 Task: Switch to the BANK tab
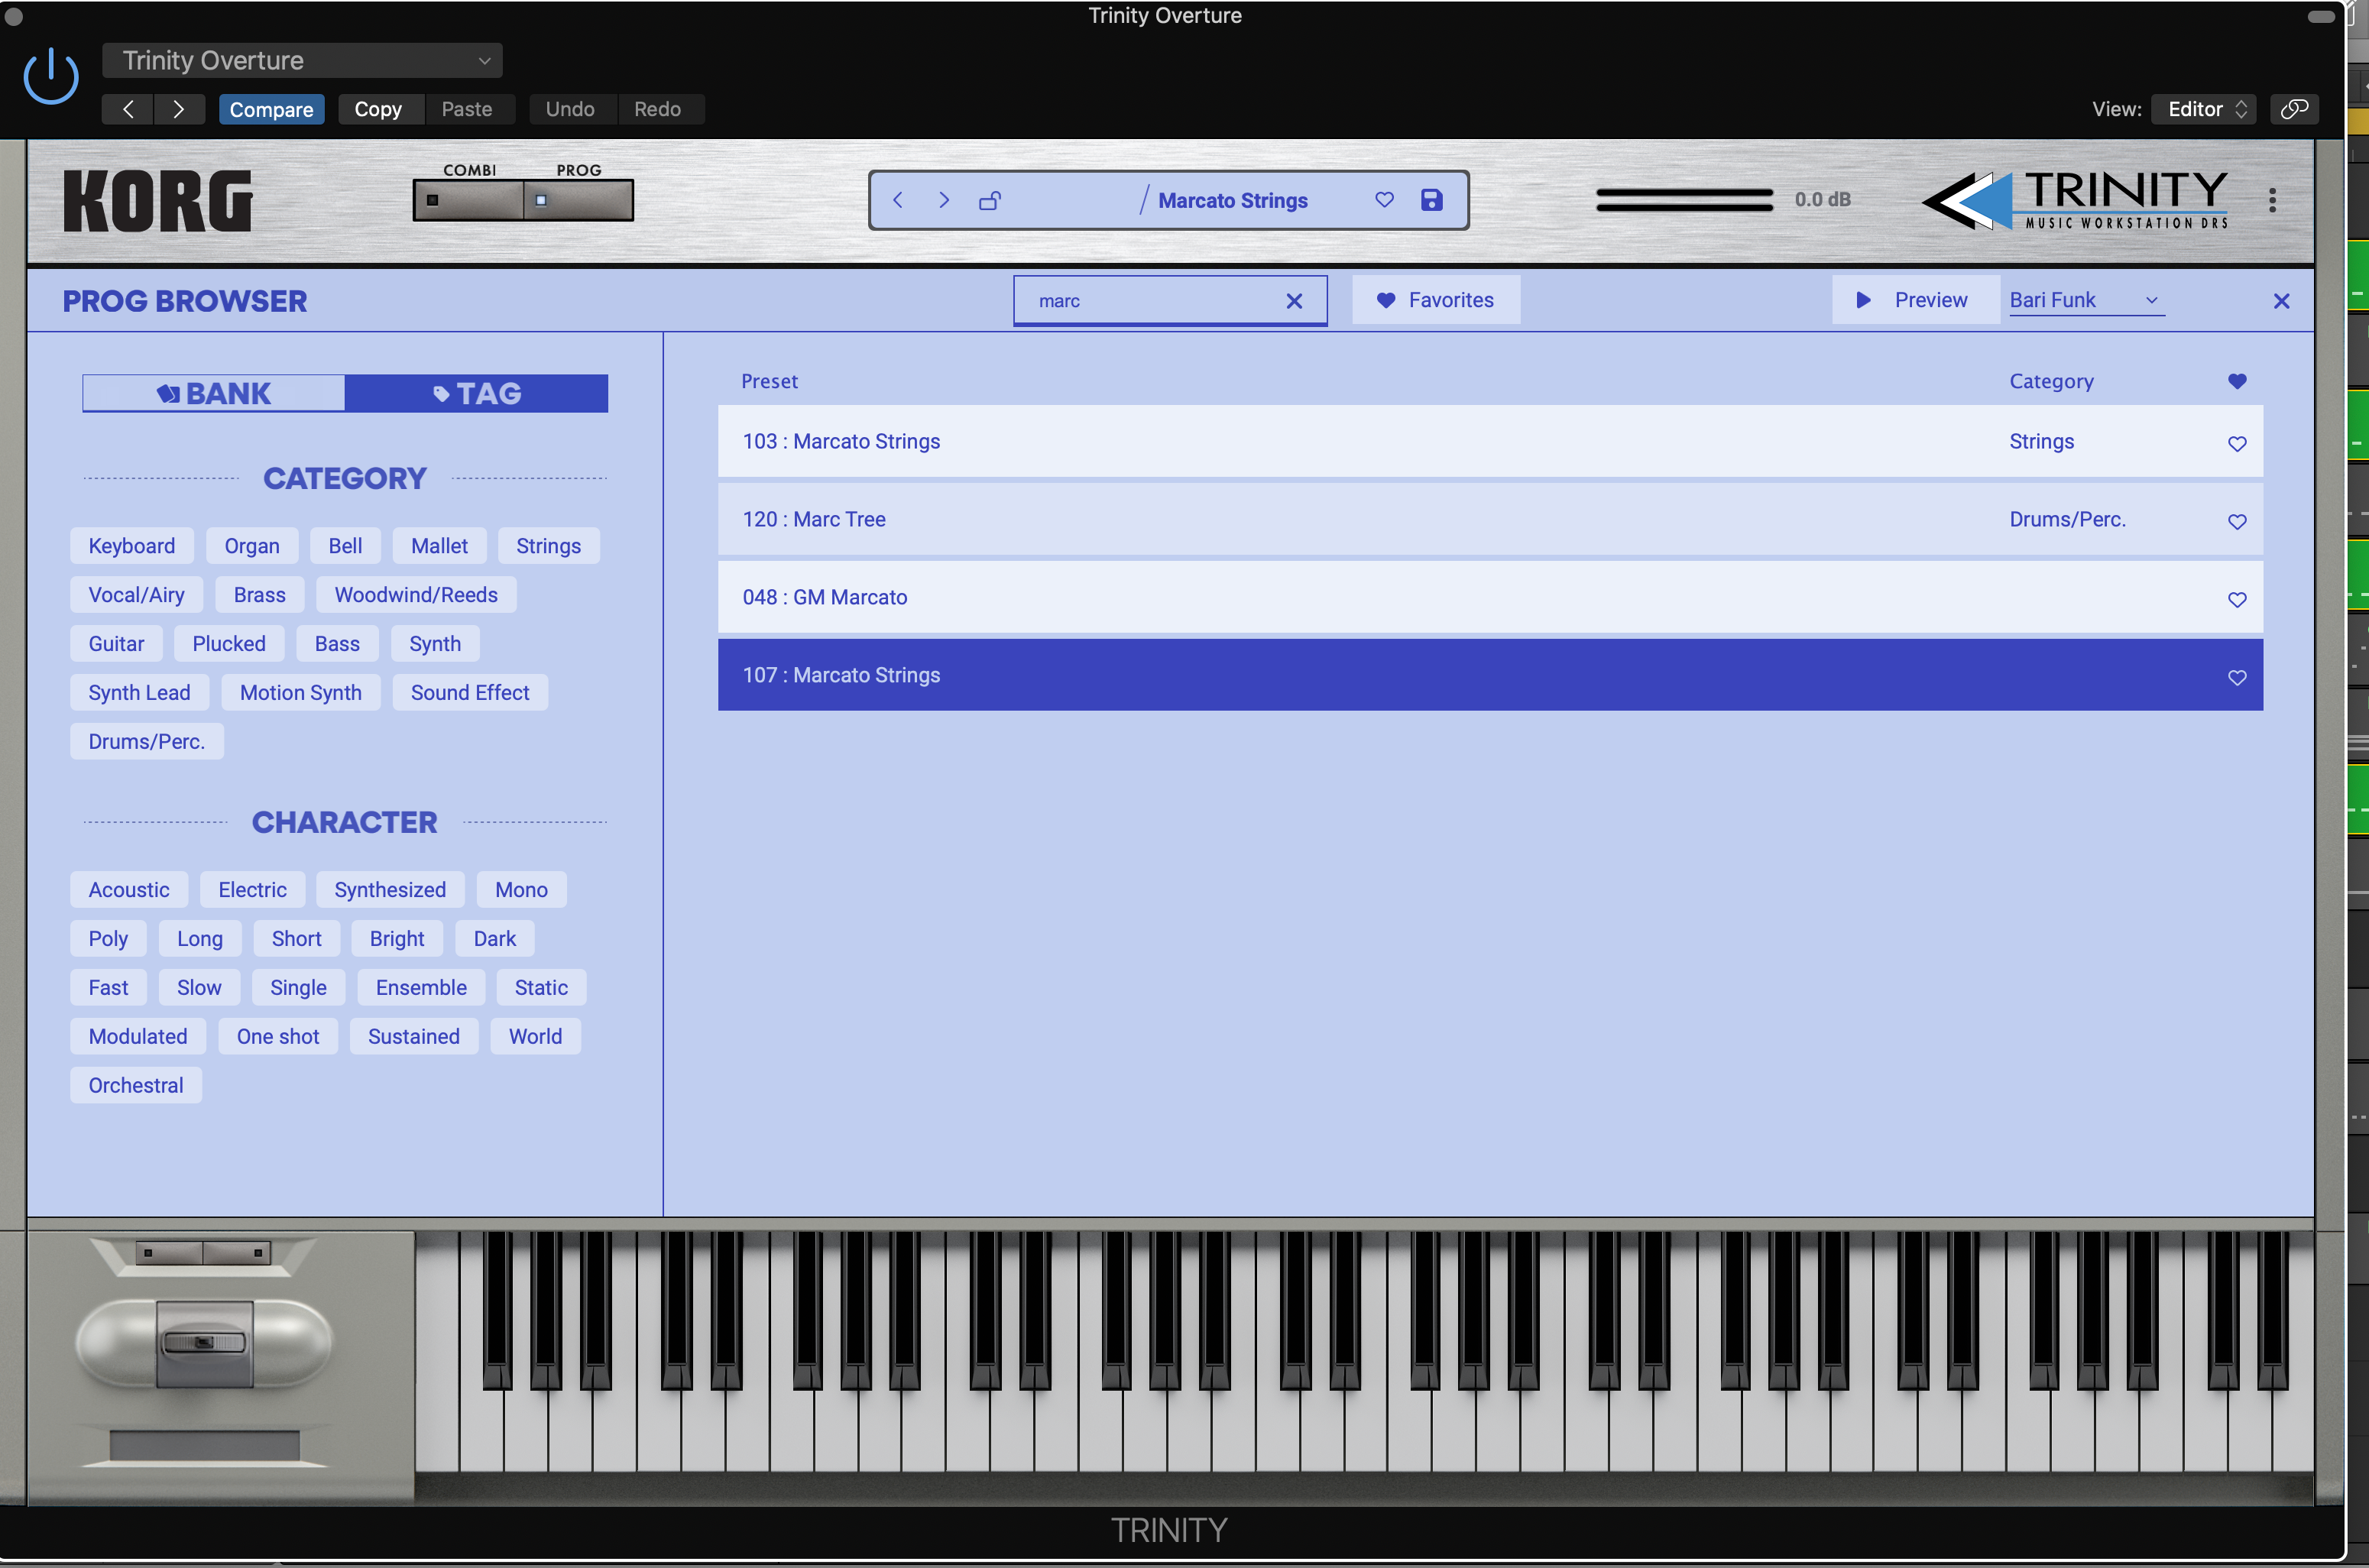pos(214,393)
